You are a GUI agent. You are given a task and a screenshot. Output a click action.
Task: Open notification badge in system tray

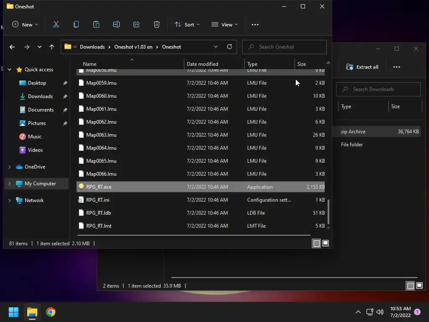point(417,312)
